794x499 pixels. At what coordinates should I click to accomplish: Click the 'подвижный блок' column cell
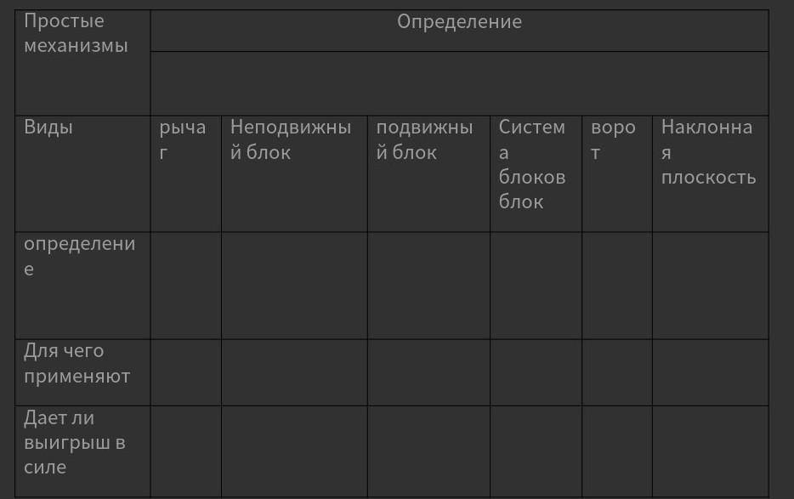point(429,173)
